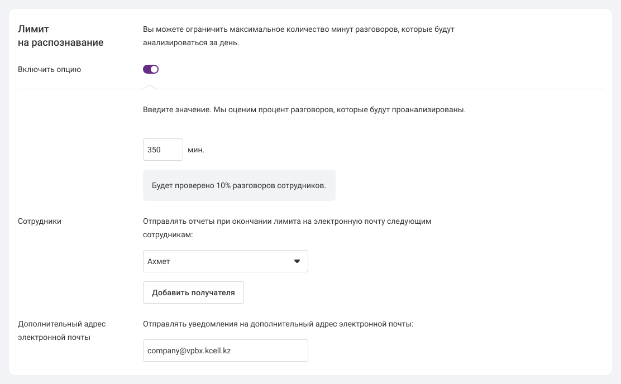Click the text "Отправлять уведомления на дополнительный адрес"
Viewport: 621px width, 384px height.
coord(278,324)
